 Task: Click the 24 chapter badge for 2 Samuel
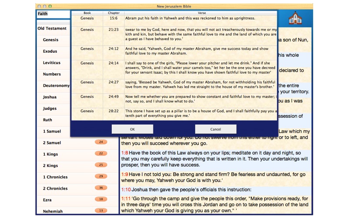tap(101, 142)
